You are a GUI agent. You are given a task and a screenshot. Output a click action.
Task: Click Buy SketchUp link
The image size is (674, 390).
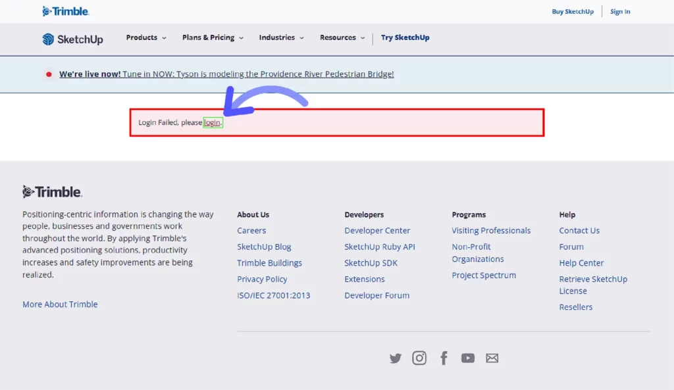coord(573,12)
